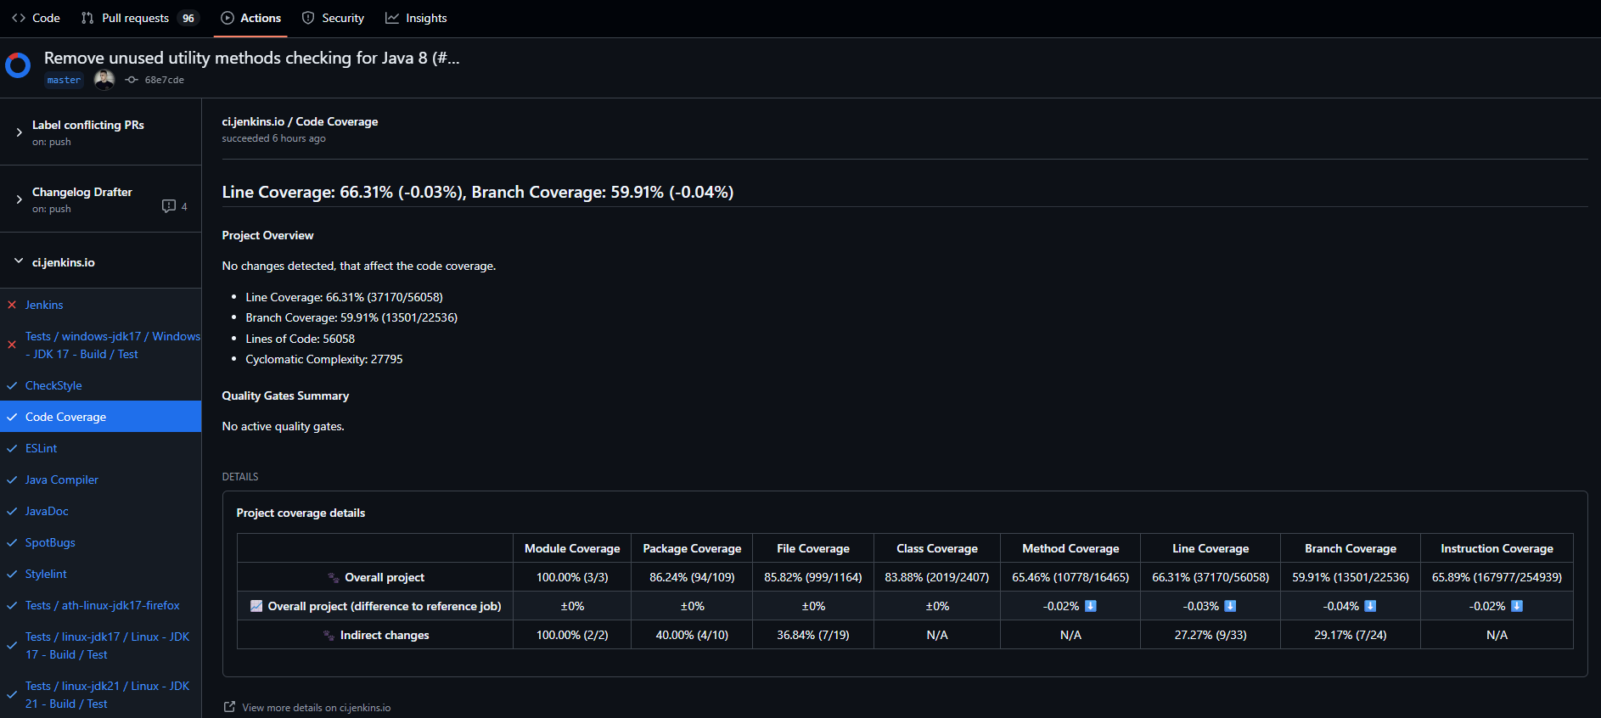Image resolution: width=1601 pixels, height=718 pixels.
Task: Click the external link icon near View more details
Action: [229, 707]
